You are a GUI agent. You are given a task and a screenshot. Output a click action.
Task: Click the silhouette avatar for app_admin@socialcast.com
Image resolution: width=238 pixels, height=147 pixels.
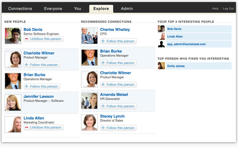(x=161, y=44)
